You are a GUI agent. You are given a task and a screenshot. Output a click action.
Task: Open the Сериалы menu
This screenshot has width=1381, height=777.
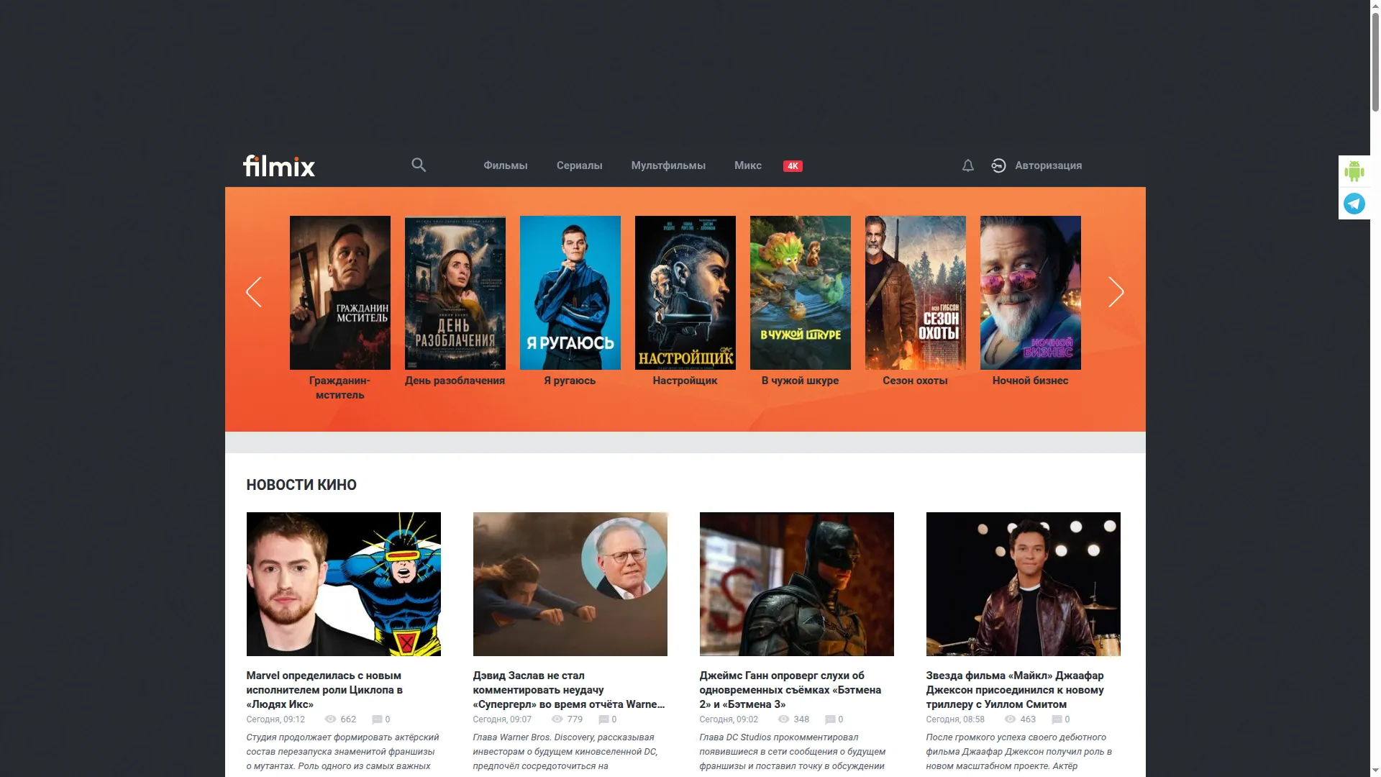click(x=580, y=165)
